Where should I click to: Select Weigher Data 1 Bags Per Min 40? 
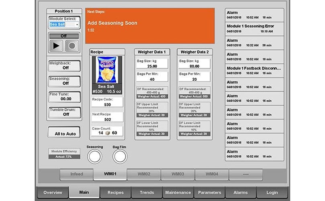pyautogui.click(x=152, y=77)
